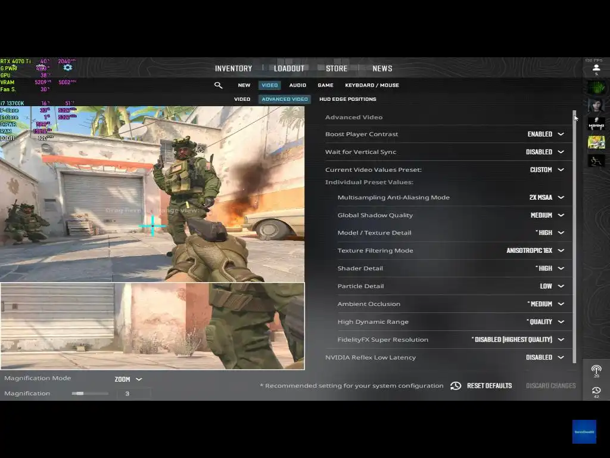Open the Wait for Vertical Sync dropdown
The height and width of the screenshot is (458, 610).
(544, 152)
